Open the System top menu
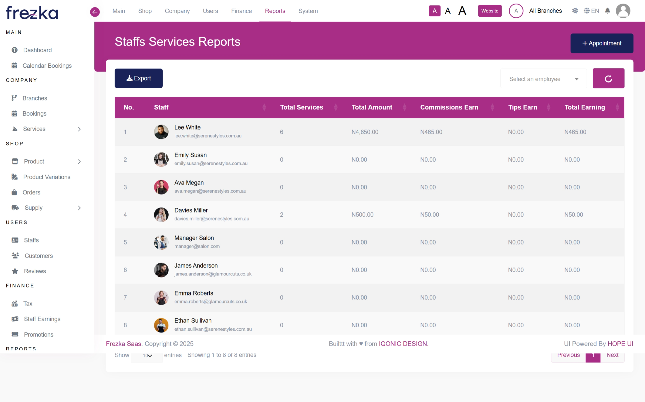This screenshot has height=402, width=645. [308, 11]
